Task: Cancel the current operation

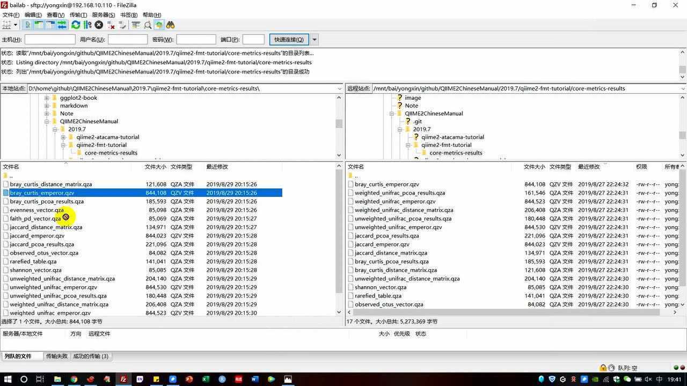Action: (x=99, y=25)
